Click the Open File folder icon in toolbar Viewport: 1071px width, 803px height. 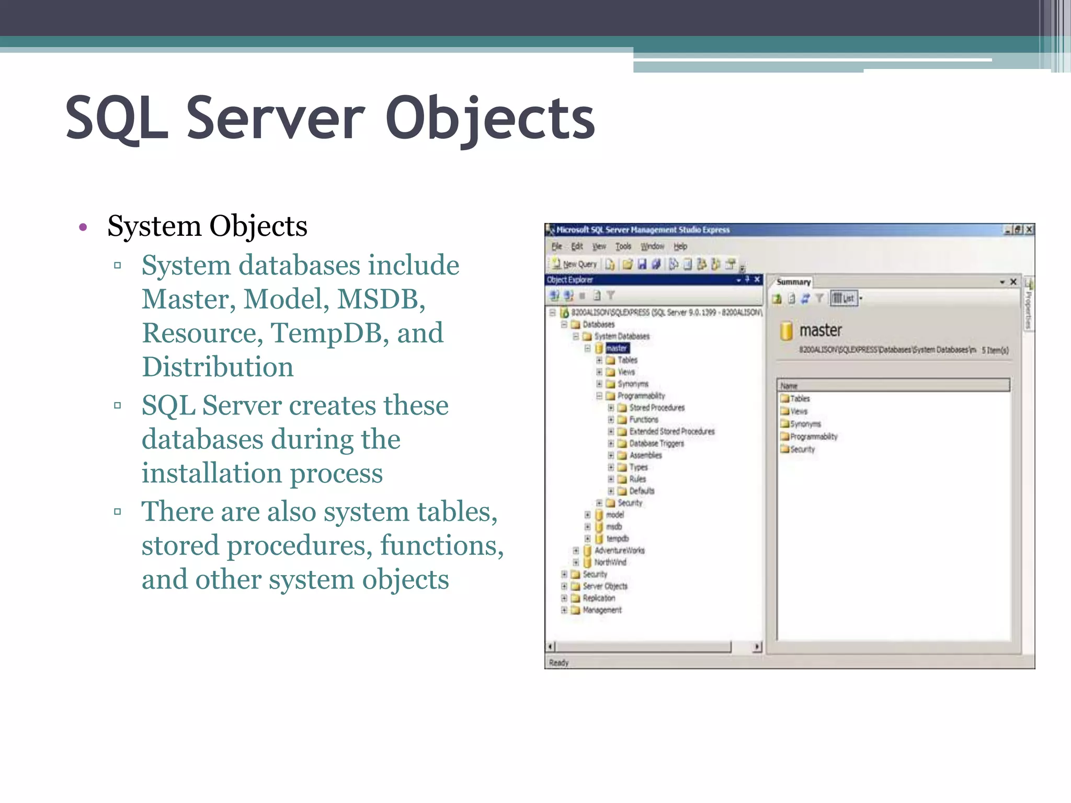click(628, 265)
